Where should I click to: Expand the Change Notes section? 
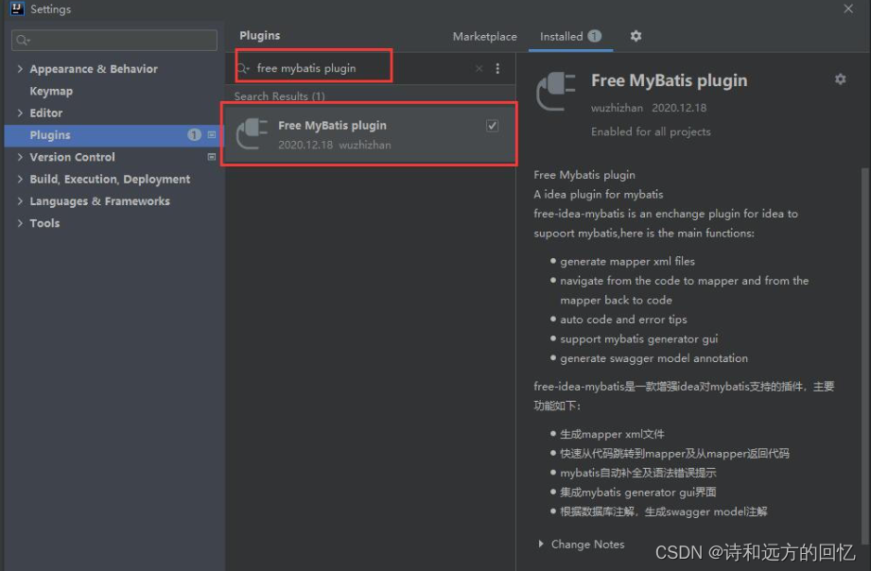coord(541,545)
